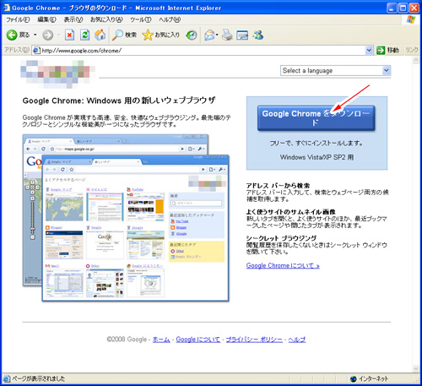422x386 pixels.
Task: Open the Messenger people icon
Action: point(257,35)
